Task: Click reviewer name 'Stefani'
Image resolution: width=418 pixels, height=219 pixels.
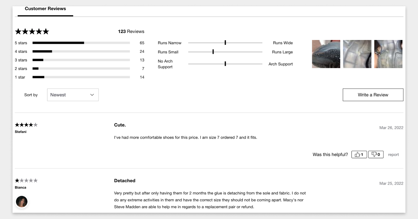Action: pos(21,132)
